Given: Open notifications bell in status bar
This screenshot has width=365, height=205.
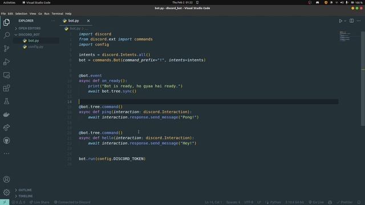Looking at the screenshot, I should (359, 202).
